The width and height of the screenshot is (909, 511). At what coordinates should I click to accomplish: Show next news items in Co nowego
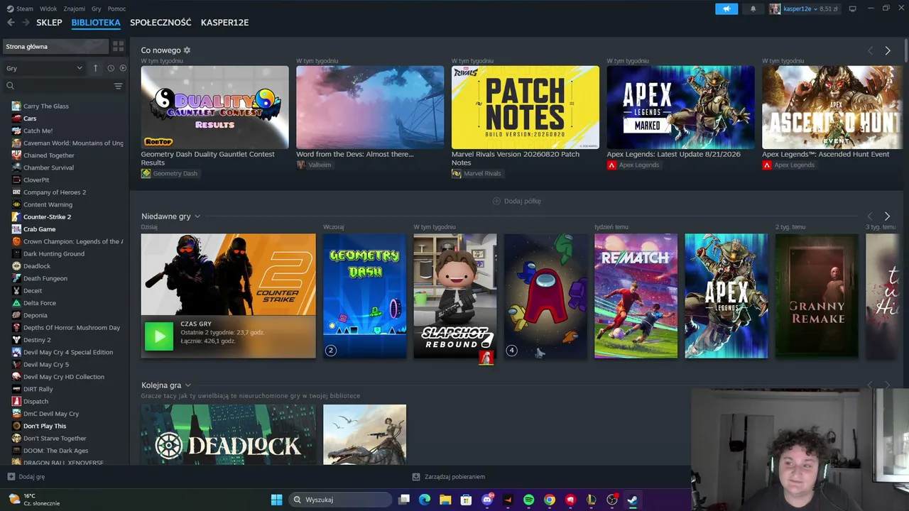click(888, 50)
